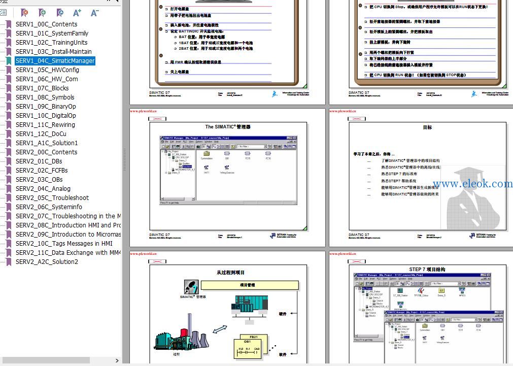
Task: Open the SERV1_06C_HW_Com bookmark
Action: tap(47, 79)
